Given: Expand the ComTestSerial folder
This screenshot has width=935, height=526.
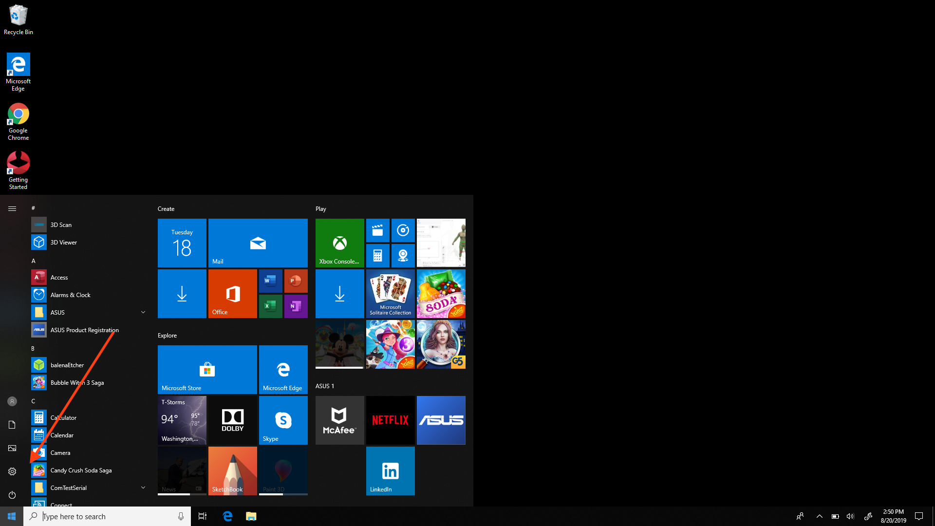Looking at the screenshot, I should pos(143,488).
